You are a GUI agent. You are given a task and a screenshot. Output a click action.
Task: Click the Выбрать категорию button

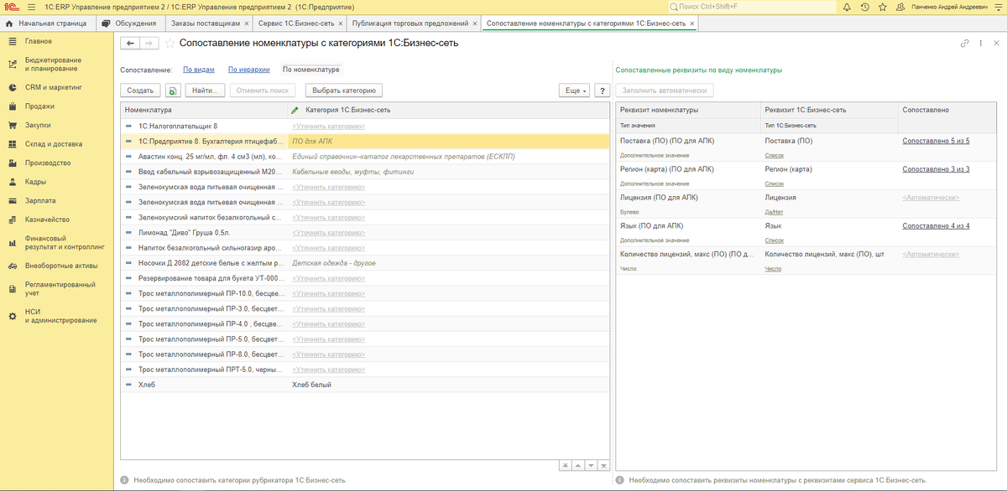(343, 90)
